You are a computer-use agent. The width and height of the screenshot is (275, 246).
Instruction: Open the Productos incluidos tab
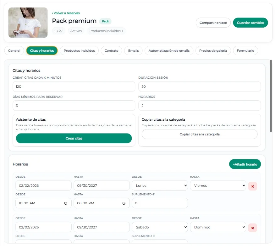point(79,50)
